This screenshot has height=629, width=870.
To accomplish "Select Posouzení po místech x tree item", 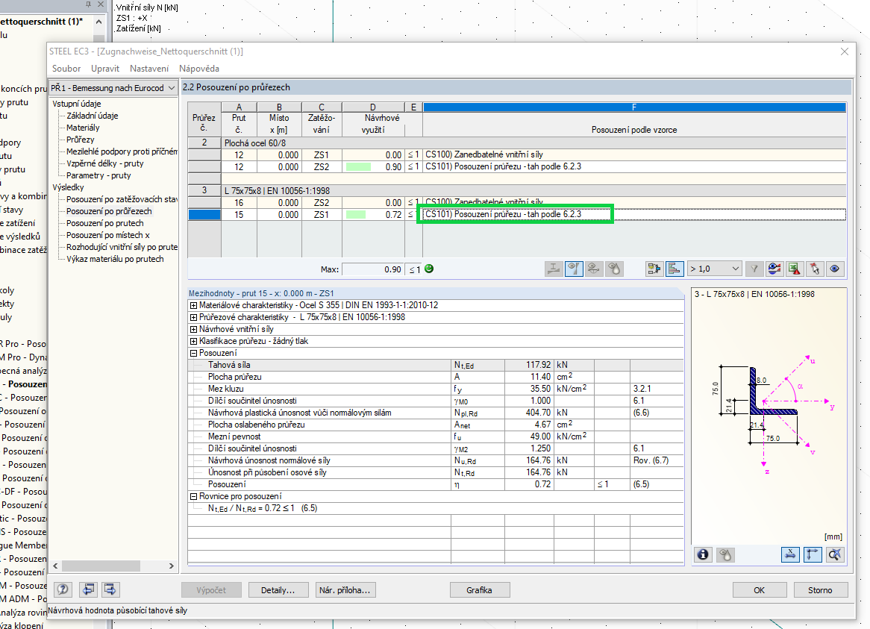I will 108,235.
